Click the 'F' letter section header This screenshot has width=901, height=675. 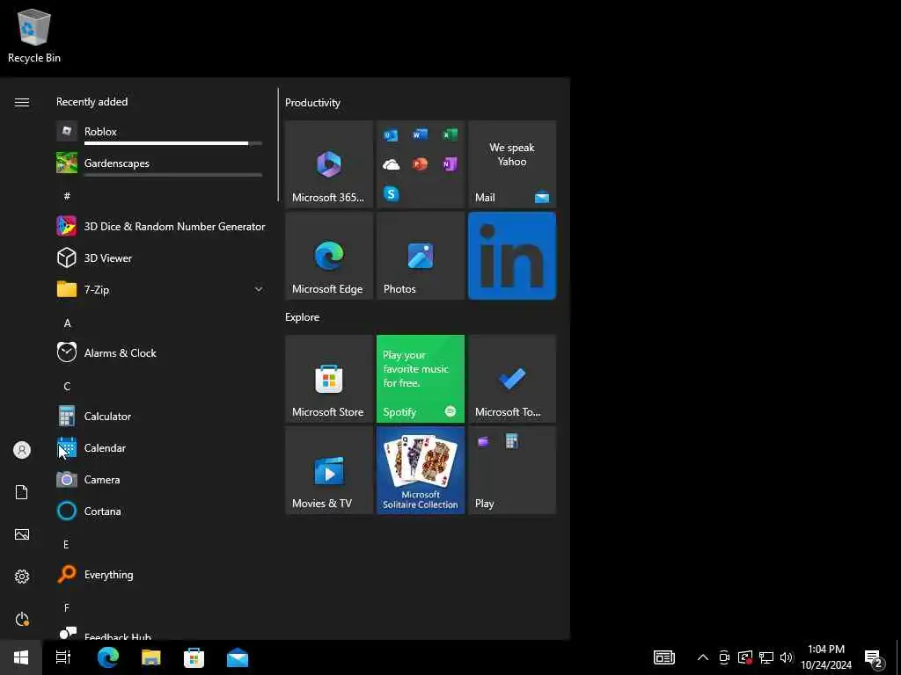pos(67,607)
